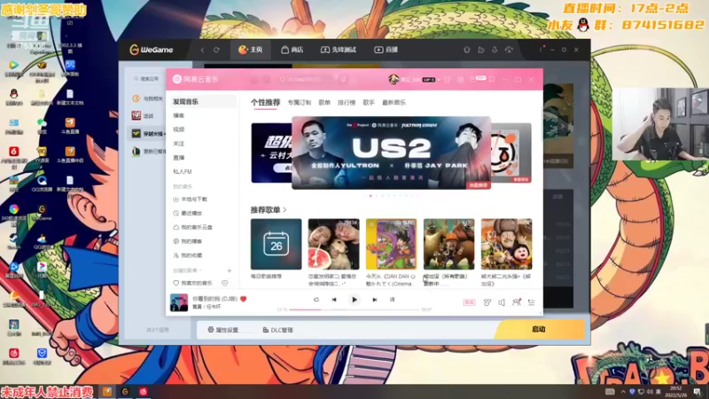Open the US2 Jay Park banner

click(391, 153)
